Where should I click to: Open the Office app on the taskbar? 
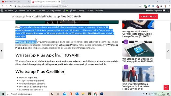click(71, 94)
